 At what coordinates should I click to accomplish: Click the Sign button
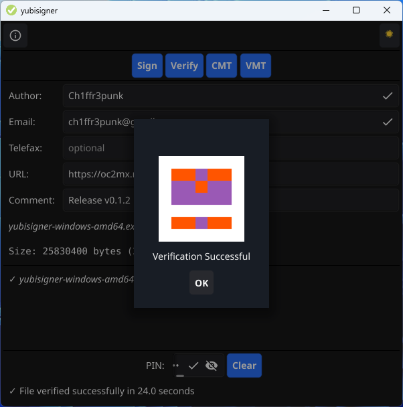coord(147,66)
